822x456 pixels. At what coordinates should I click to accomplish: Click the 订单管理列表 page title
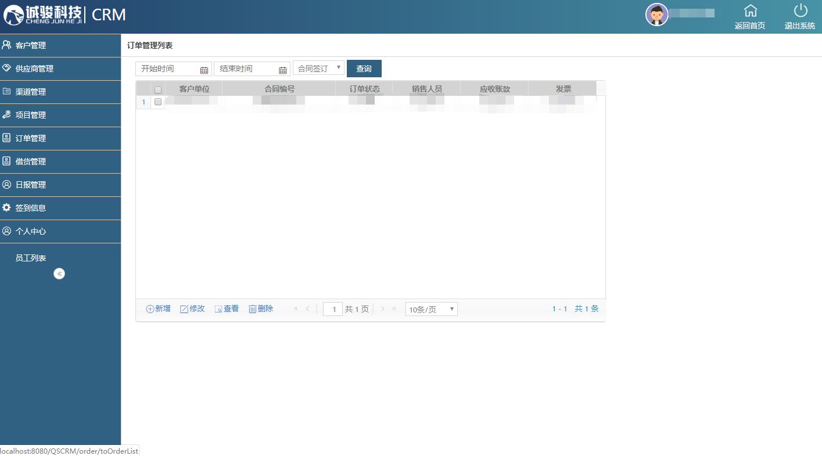[x=150, y=45]
